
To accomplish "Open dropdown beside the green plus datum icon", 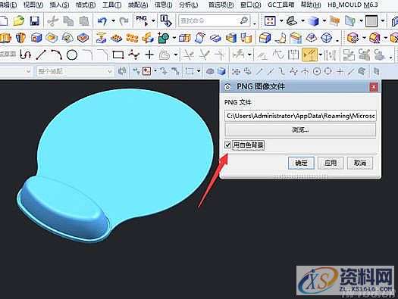I will 174,38.
